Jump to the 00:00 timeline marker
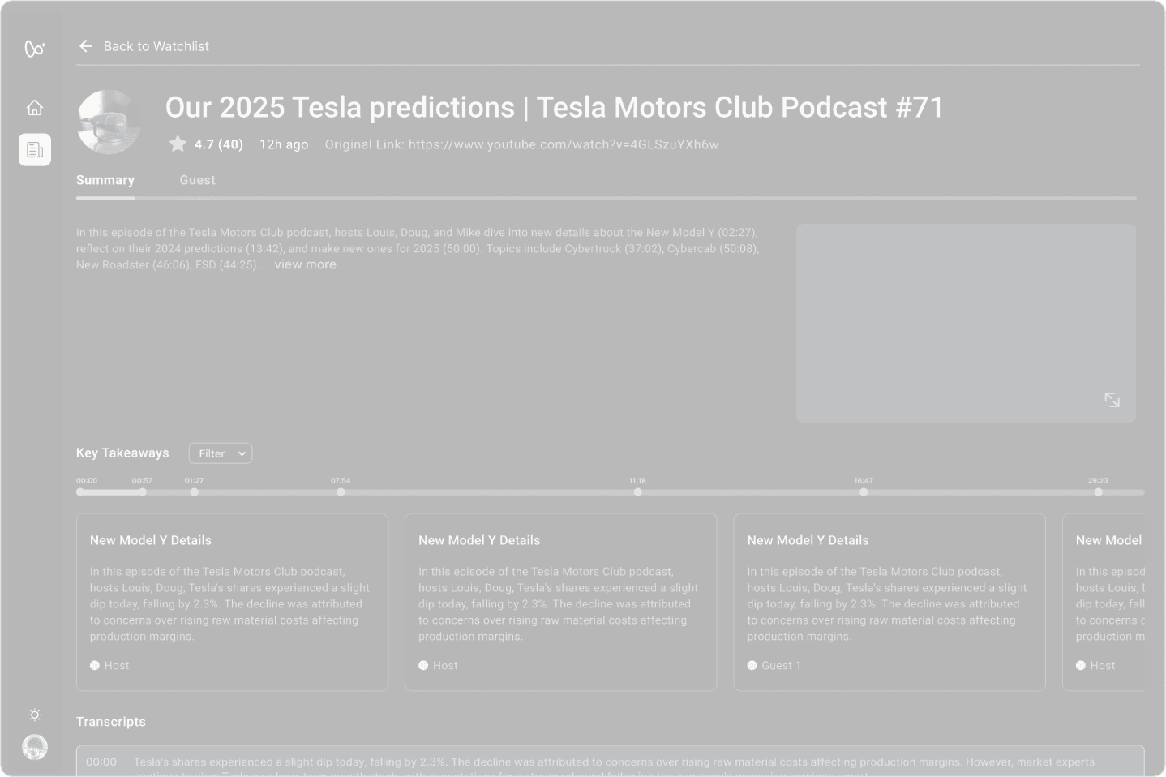 (x=80, y=492)
